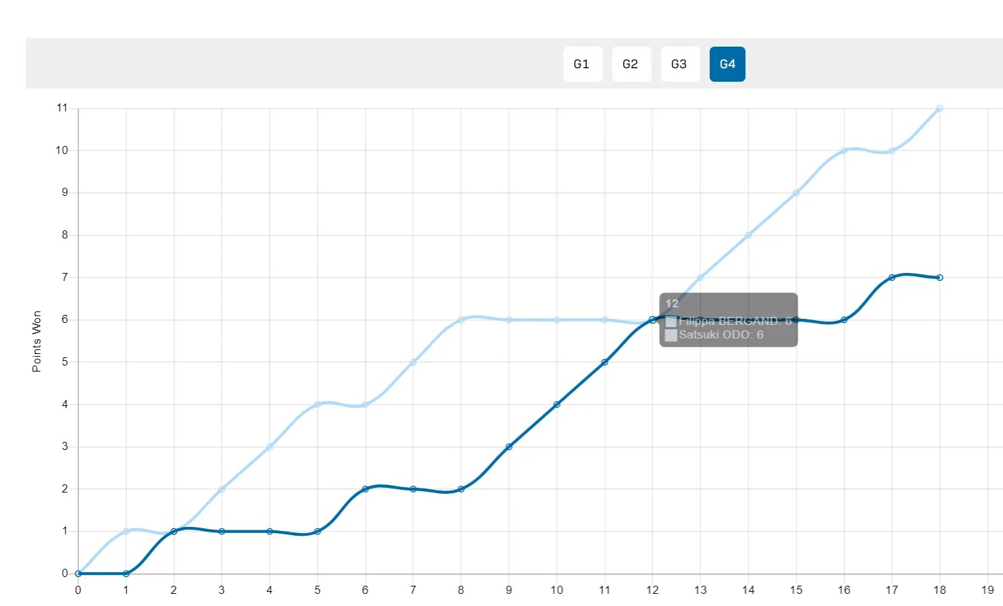Select the active G4 game tab

[x=727, y=64]
